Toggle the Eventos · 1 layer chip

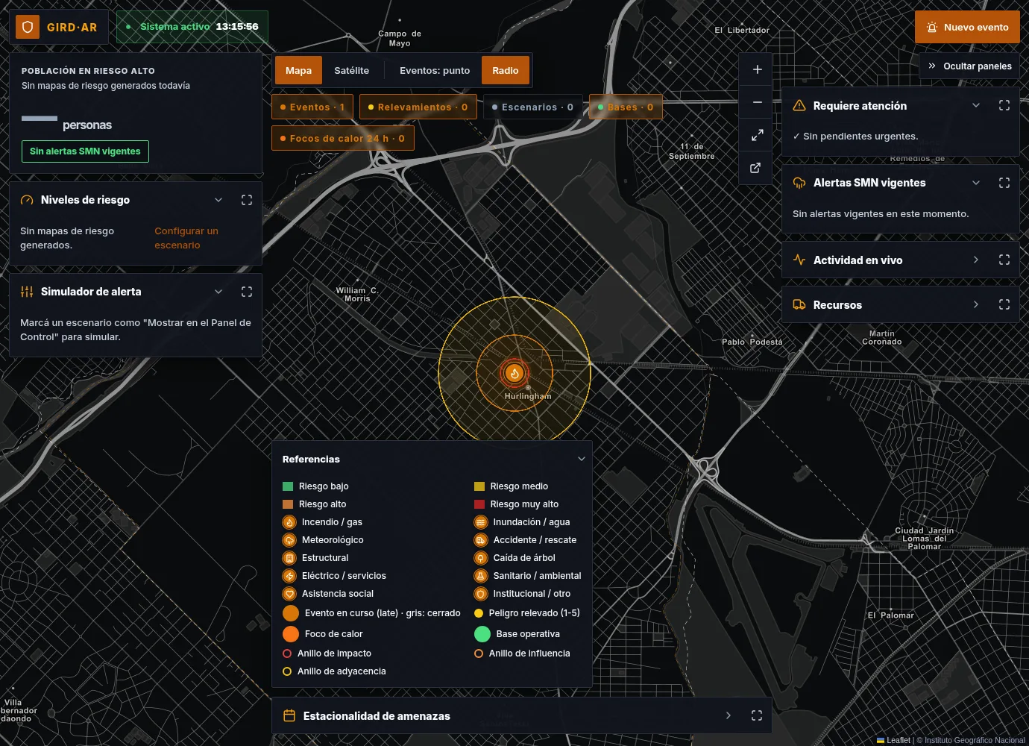click(x=312, y=107)
